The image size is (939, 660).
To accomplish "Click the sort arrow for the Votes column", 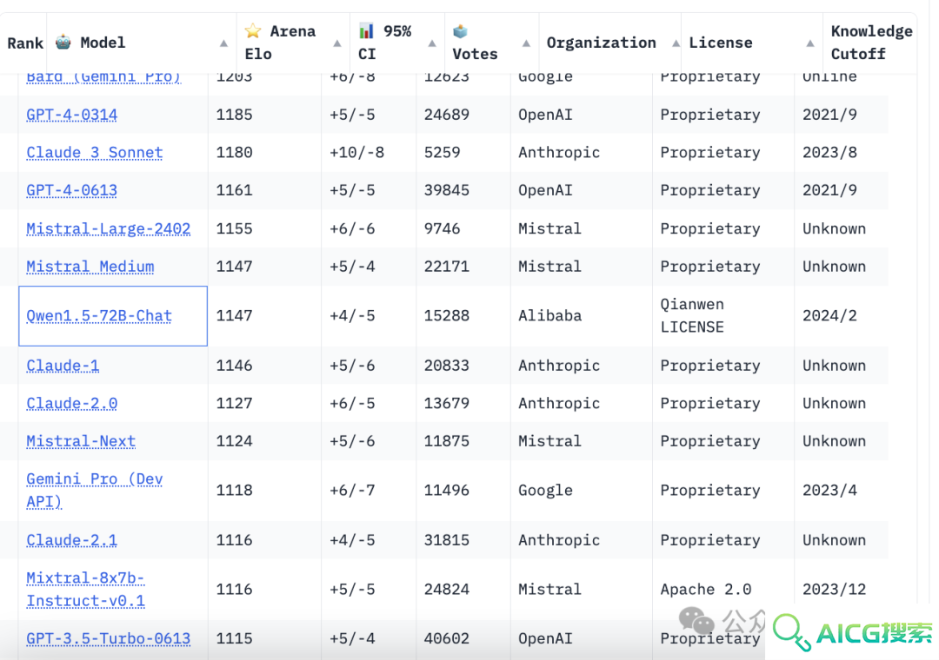I will [526, 43].
